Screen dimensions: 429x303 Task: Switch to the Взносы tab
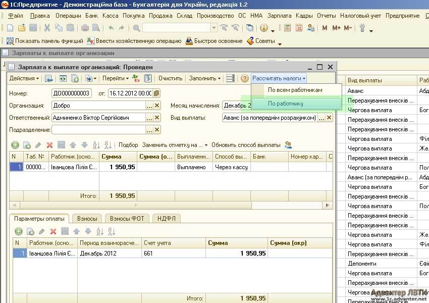(x=87, y=219)
